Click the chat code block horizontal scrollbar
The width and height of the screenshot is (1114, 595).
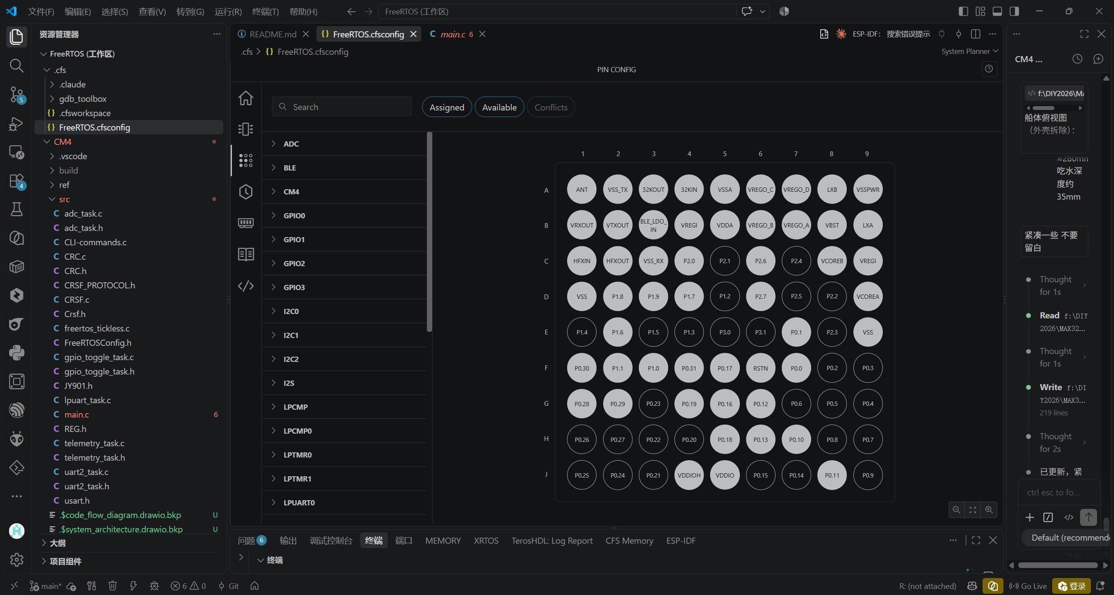click(x=1044, y=108)
